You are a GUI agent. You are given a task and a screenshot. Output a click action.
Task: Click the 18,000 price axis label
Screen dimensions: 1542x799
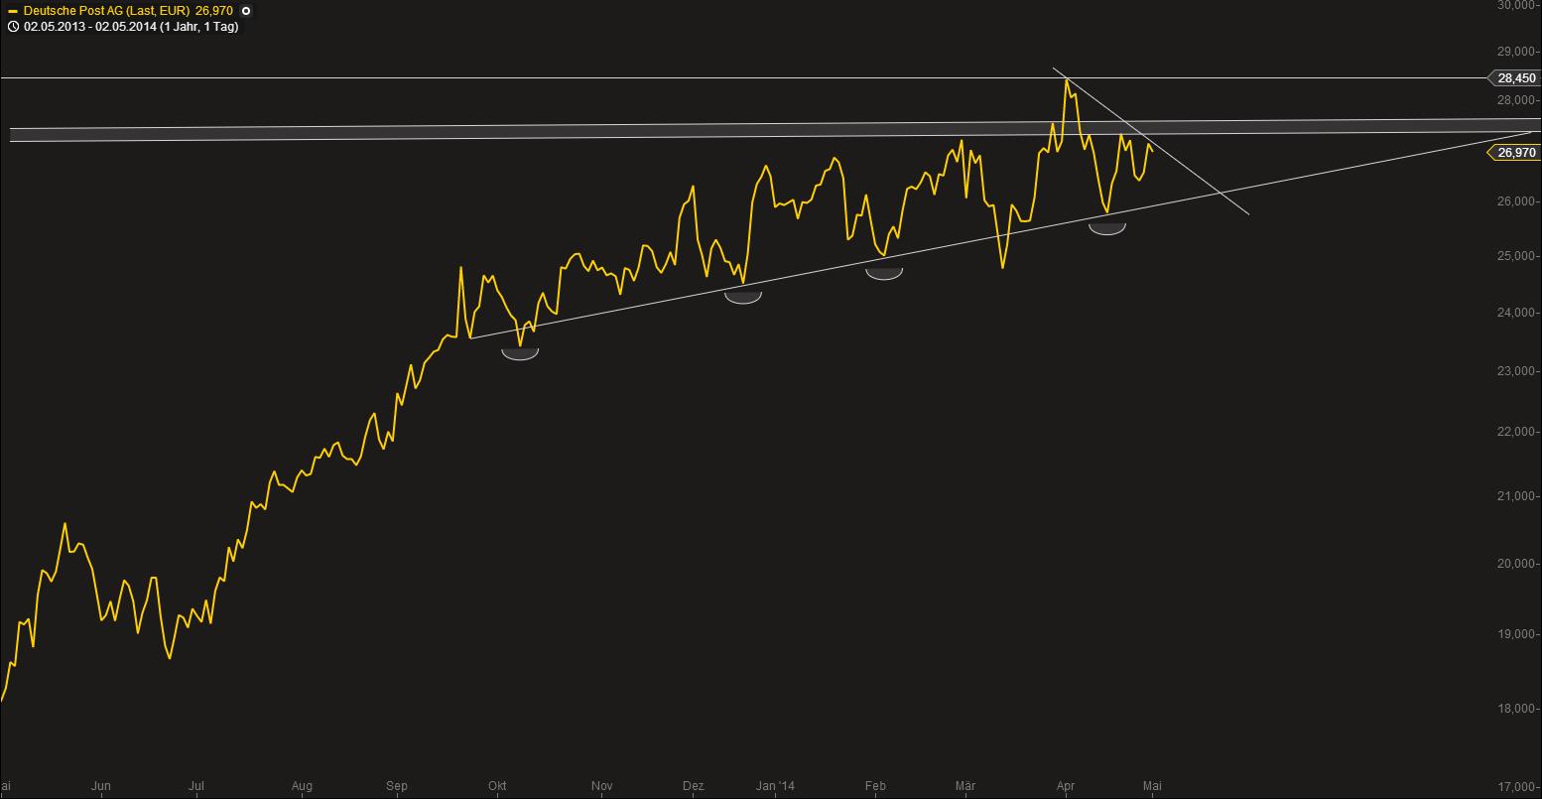[1516, 709]
